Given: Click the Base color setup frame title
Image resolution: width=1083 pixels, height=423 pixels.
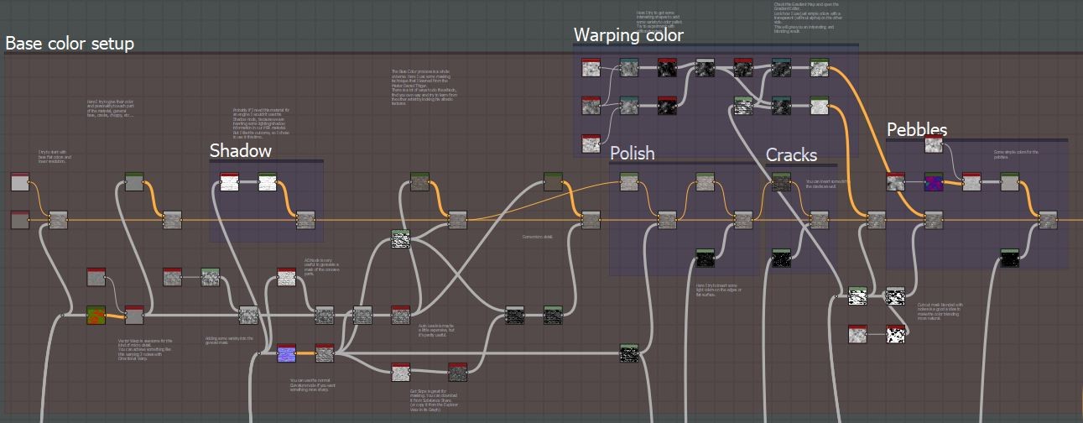Looking at the screenshot, I should (70, 44).
